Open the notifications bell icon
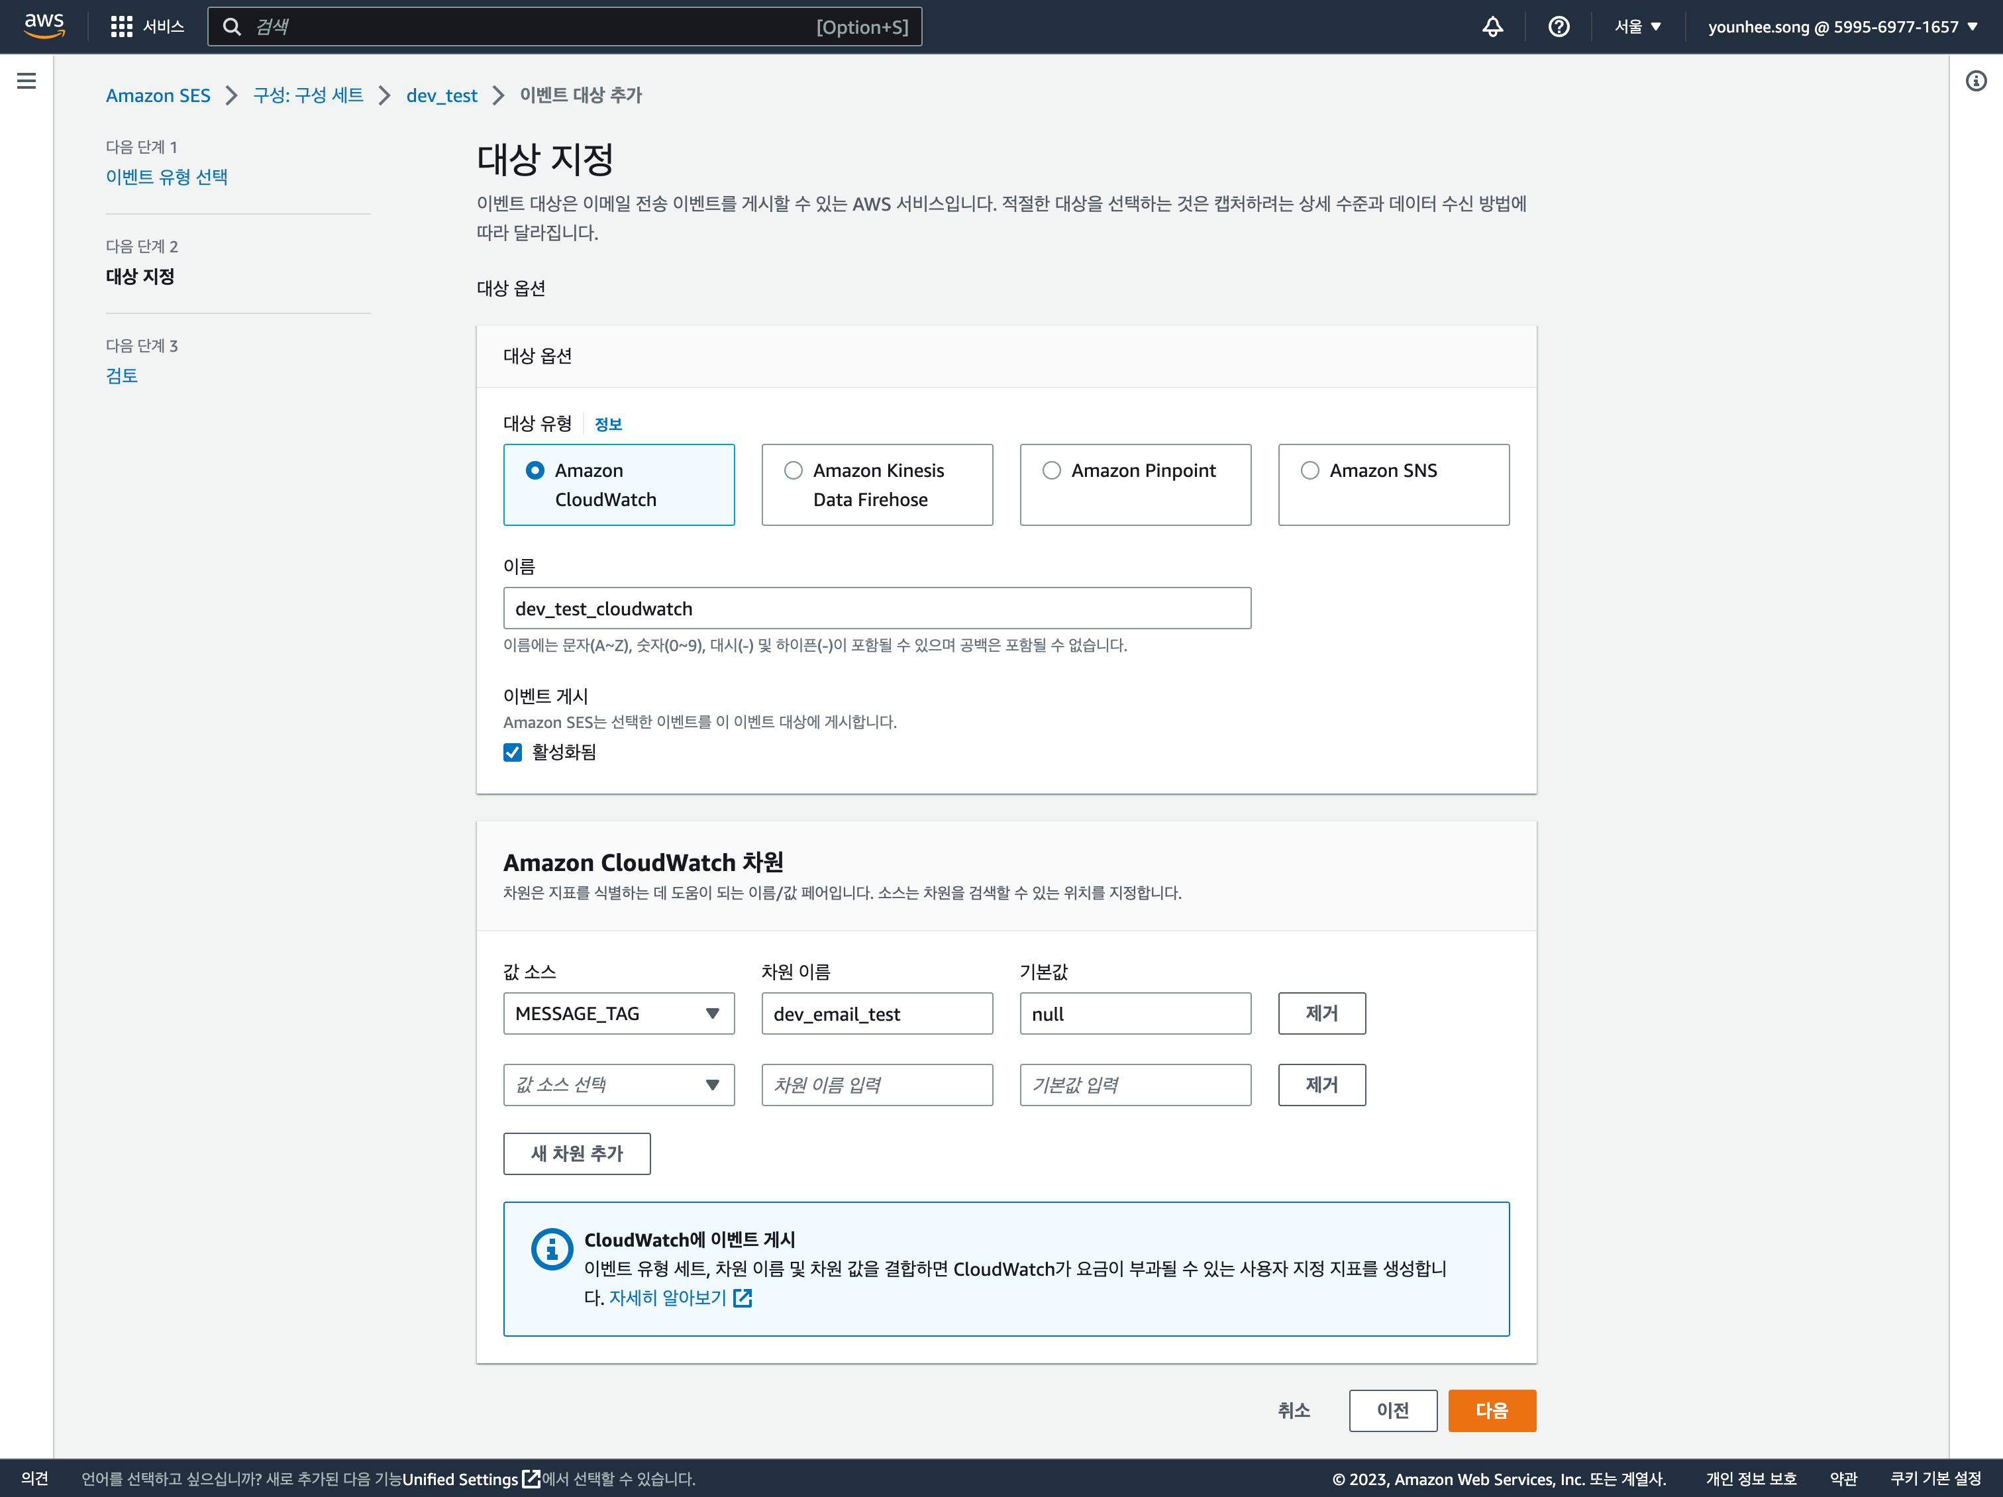Image resolution: width=2003 pixels, height=1497 pixels. point(1492,26)
